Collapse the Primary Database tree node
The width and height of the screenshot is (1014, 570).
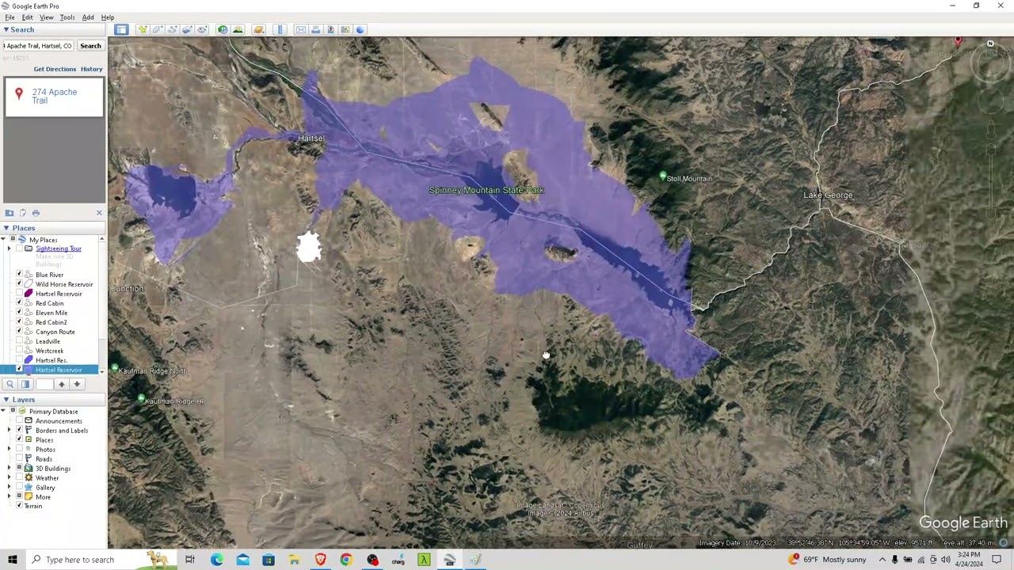pos(3,412)
